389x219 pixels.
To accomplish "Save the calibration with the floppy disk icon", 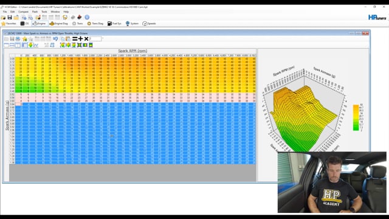I will click(10, 18).
